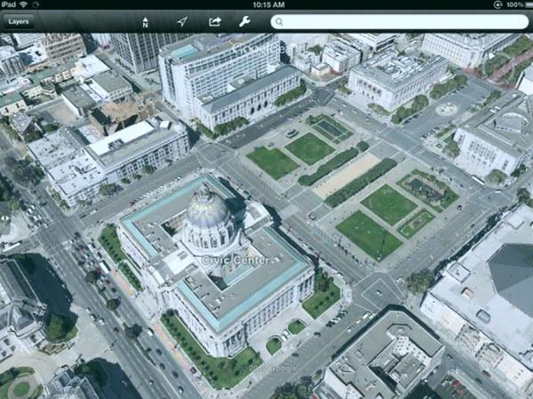Open settings via the wrench icon

[x=245, y=21]
